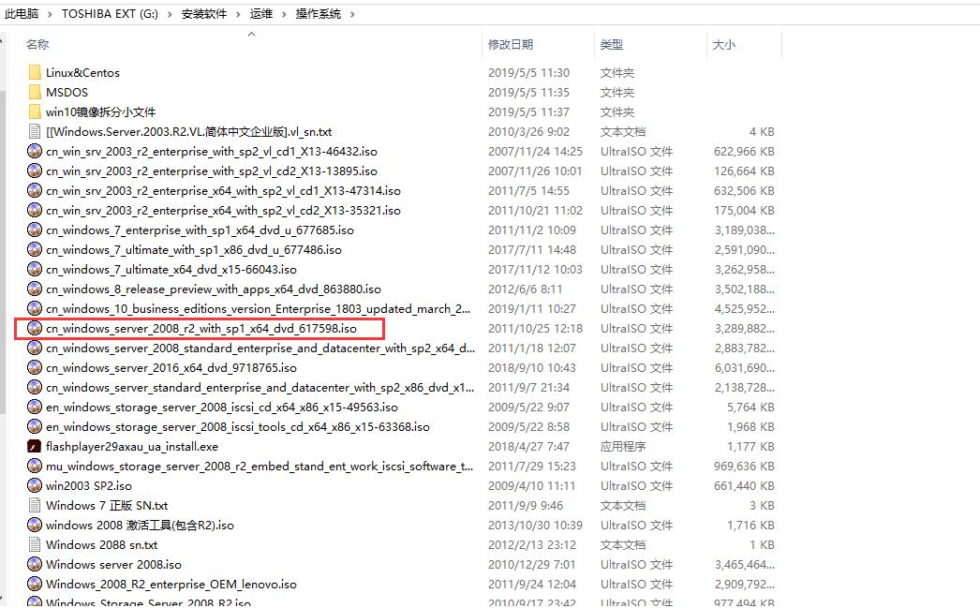980x608 pixels.
Task: Click the text document icon for Windows 2088 sn.txt
Action: [x=35, y=544]
